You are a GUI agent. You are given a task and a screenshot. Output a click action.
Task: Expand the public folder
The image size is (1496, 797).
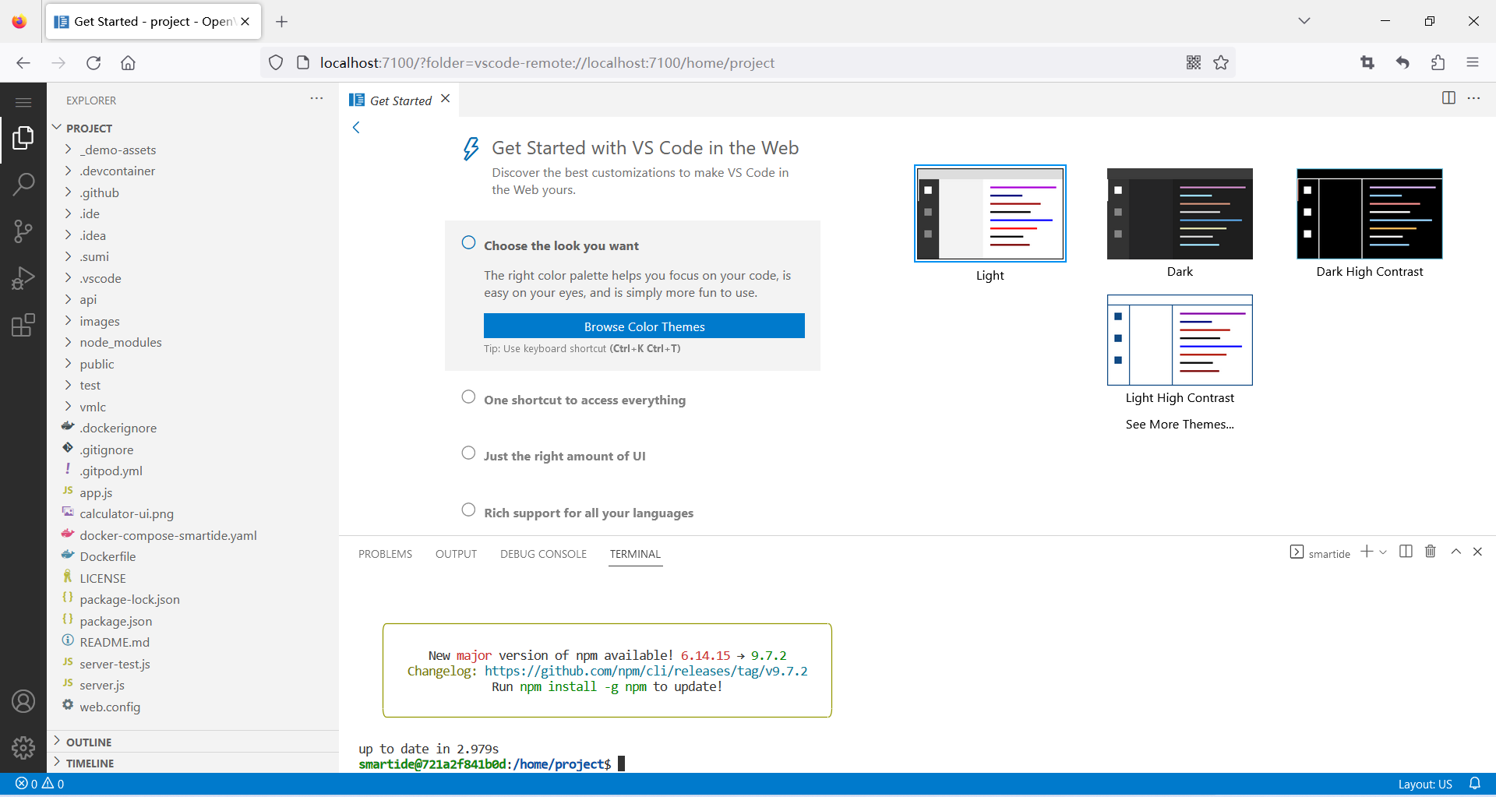[192, 364]
